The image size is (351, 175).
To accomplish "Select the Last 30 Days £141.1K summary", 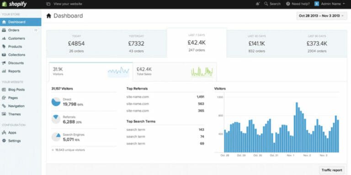I will tap(256, 44).
